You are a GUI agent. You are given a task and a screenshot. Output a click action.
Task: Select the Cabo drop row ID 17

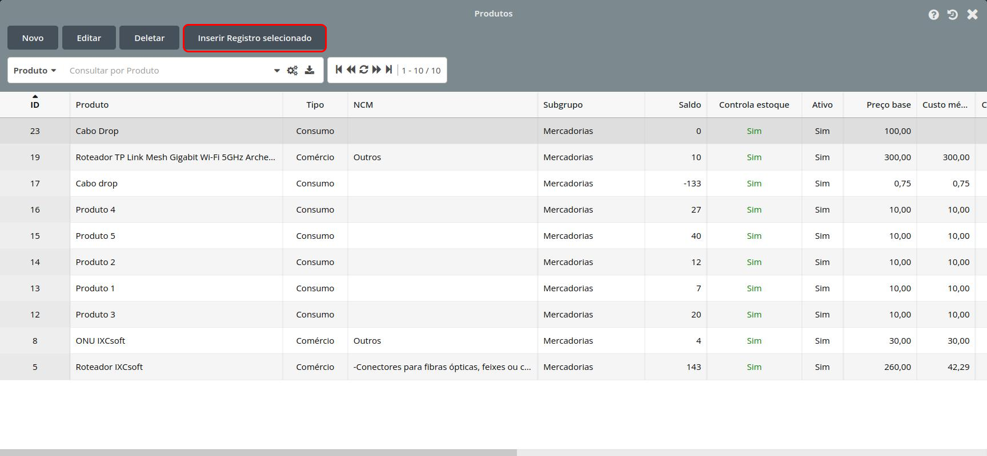[493, 184]
